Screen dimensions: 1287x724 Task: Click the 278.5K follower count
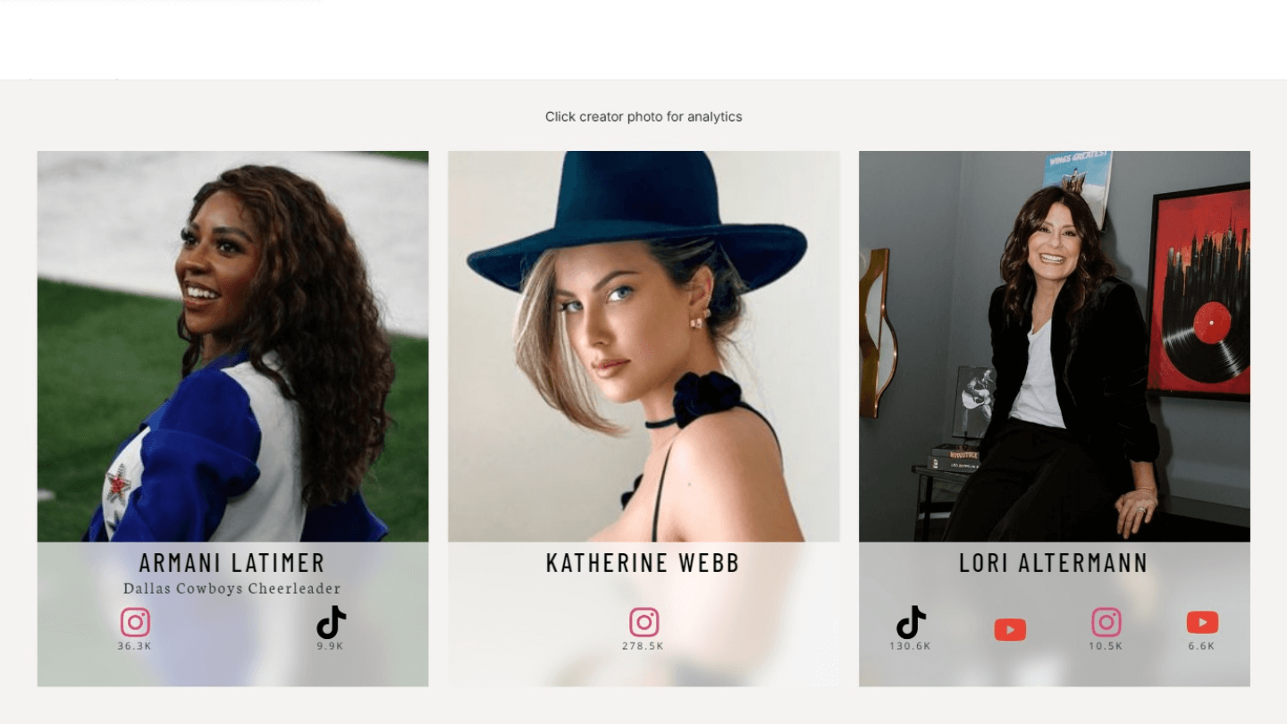click(643, 646)
